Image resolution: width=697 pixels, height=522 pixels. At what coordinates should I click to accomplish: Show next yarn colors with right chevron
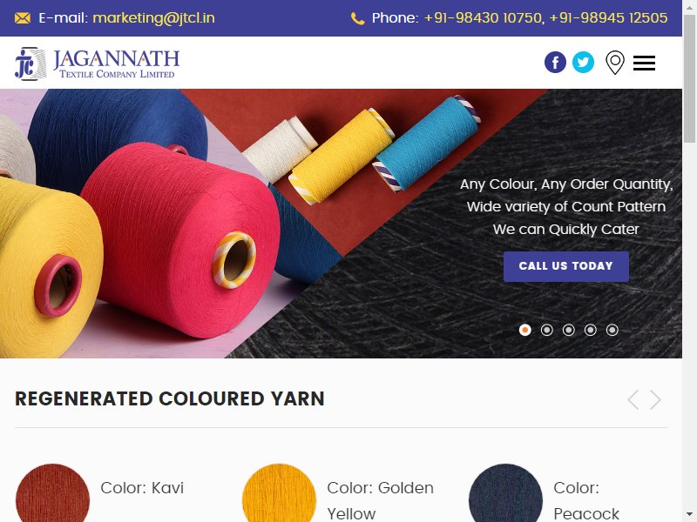click(655, 399)
